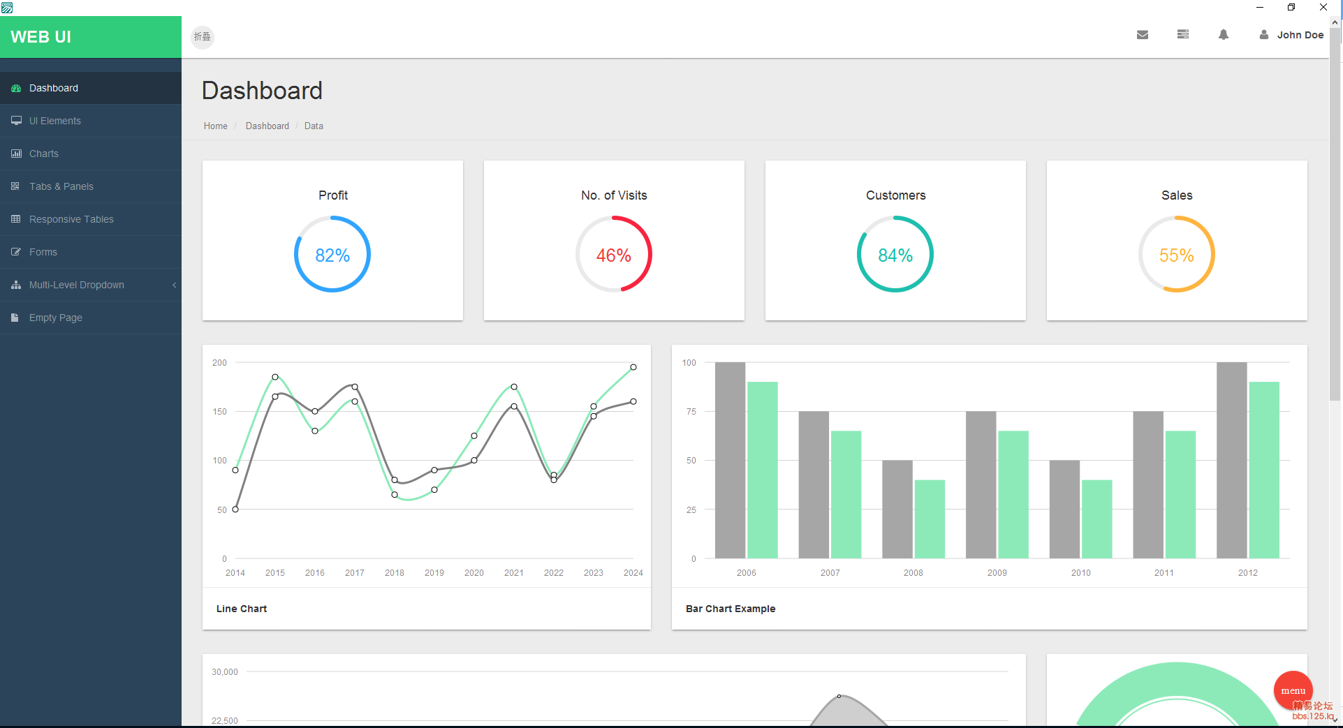Click the 2014 gray line data point at 50

[235, 510]
